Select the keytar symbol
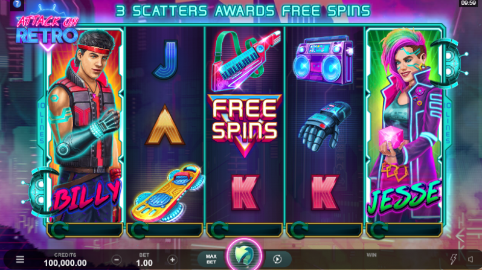Viewport: 482px width, 270px height. click(245, 60)
